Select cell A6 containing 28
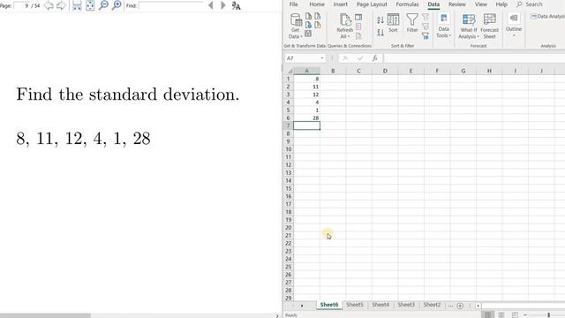 [306, 117]
